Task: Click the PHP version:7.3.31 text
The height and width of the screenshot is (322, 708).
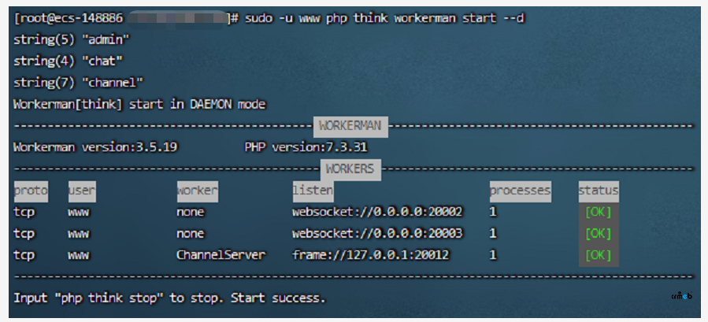Action: [306, 147]
